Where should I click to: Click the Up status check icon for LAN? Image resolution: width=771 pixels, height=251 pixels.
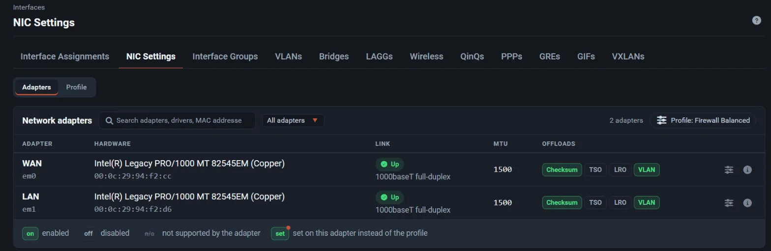pyautogui.click(x=384, y=197)
